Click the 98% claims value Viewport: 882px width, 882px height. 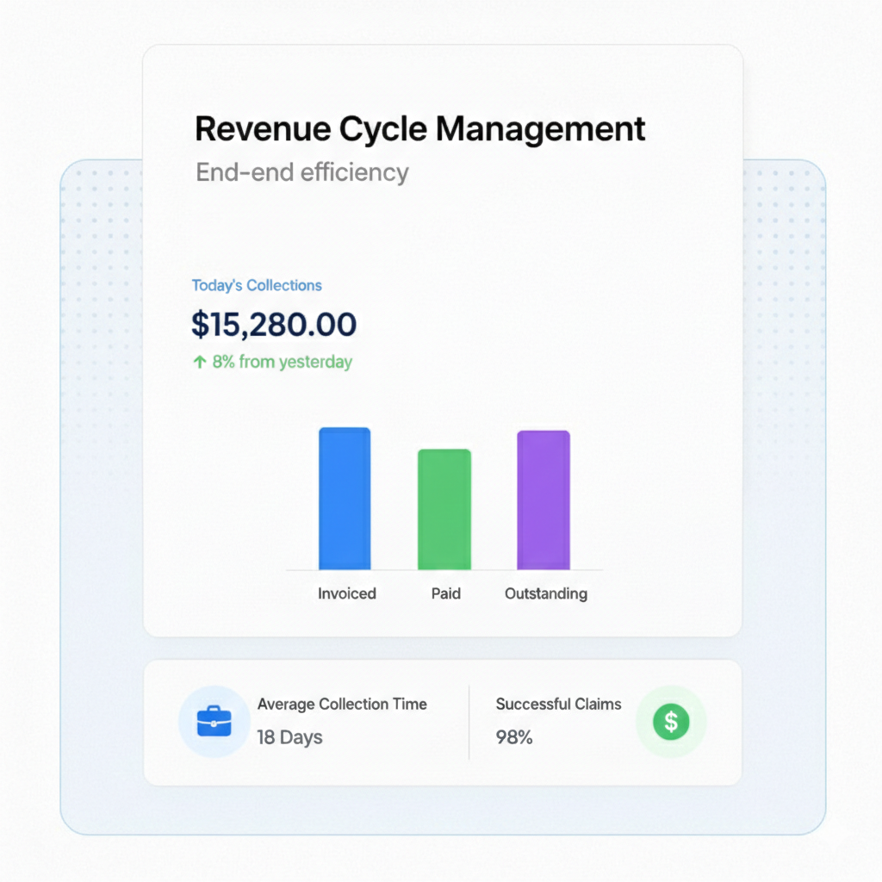click(x=514, y=737)
